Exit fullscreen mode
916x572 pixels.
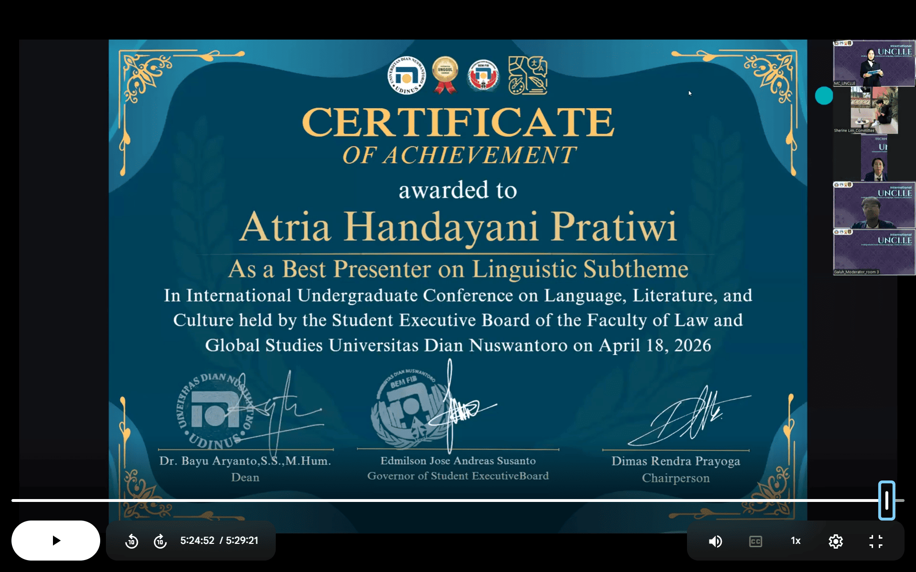(876, 541)
